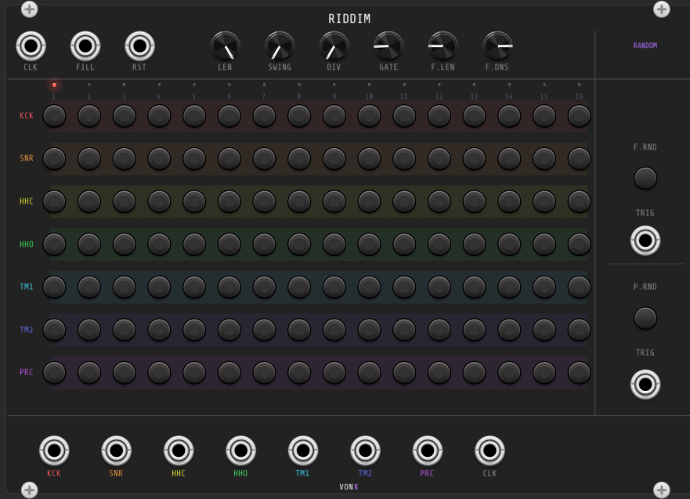This screenshot has height=499, width=690.
Task: Click the PRC output jack
Action: [x=428, y=450]
